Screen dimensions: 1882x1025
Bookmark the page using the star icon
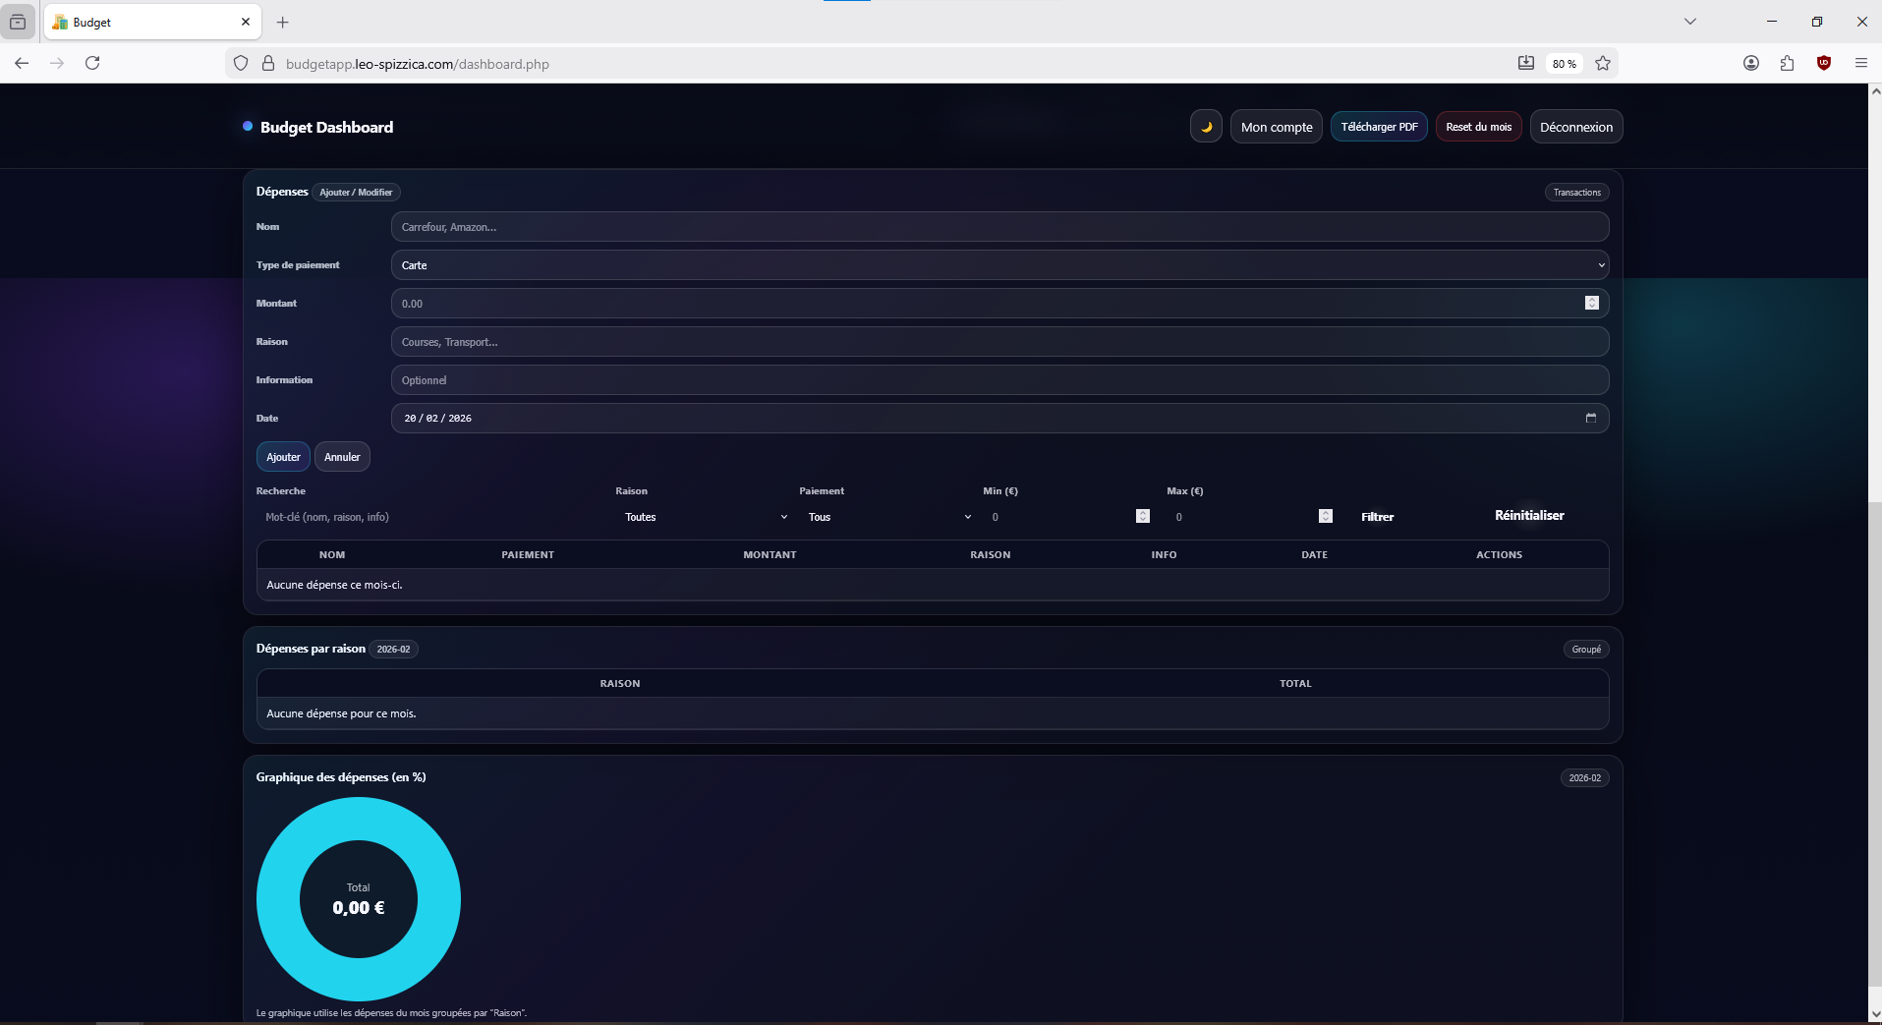1602,63
